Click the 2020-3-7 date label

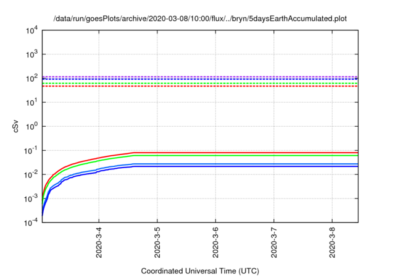click(x=274, y=242)
